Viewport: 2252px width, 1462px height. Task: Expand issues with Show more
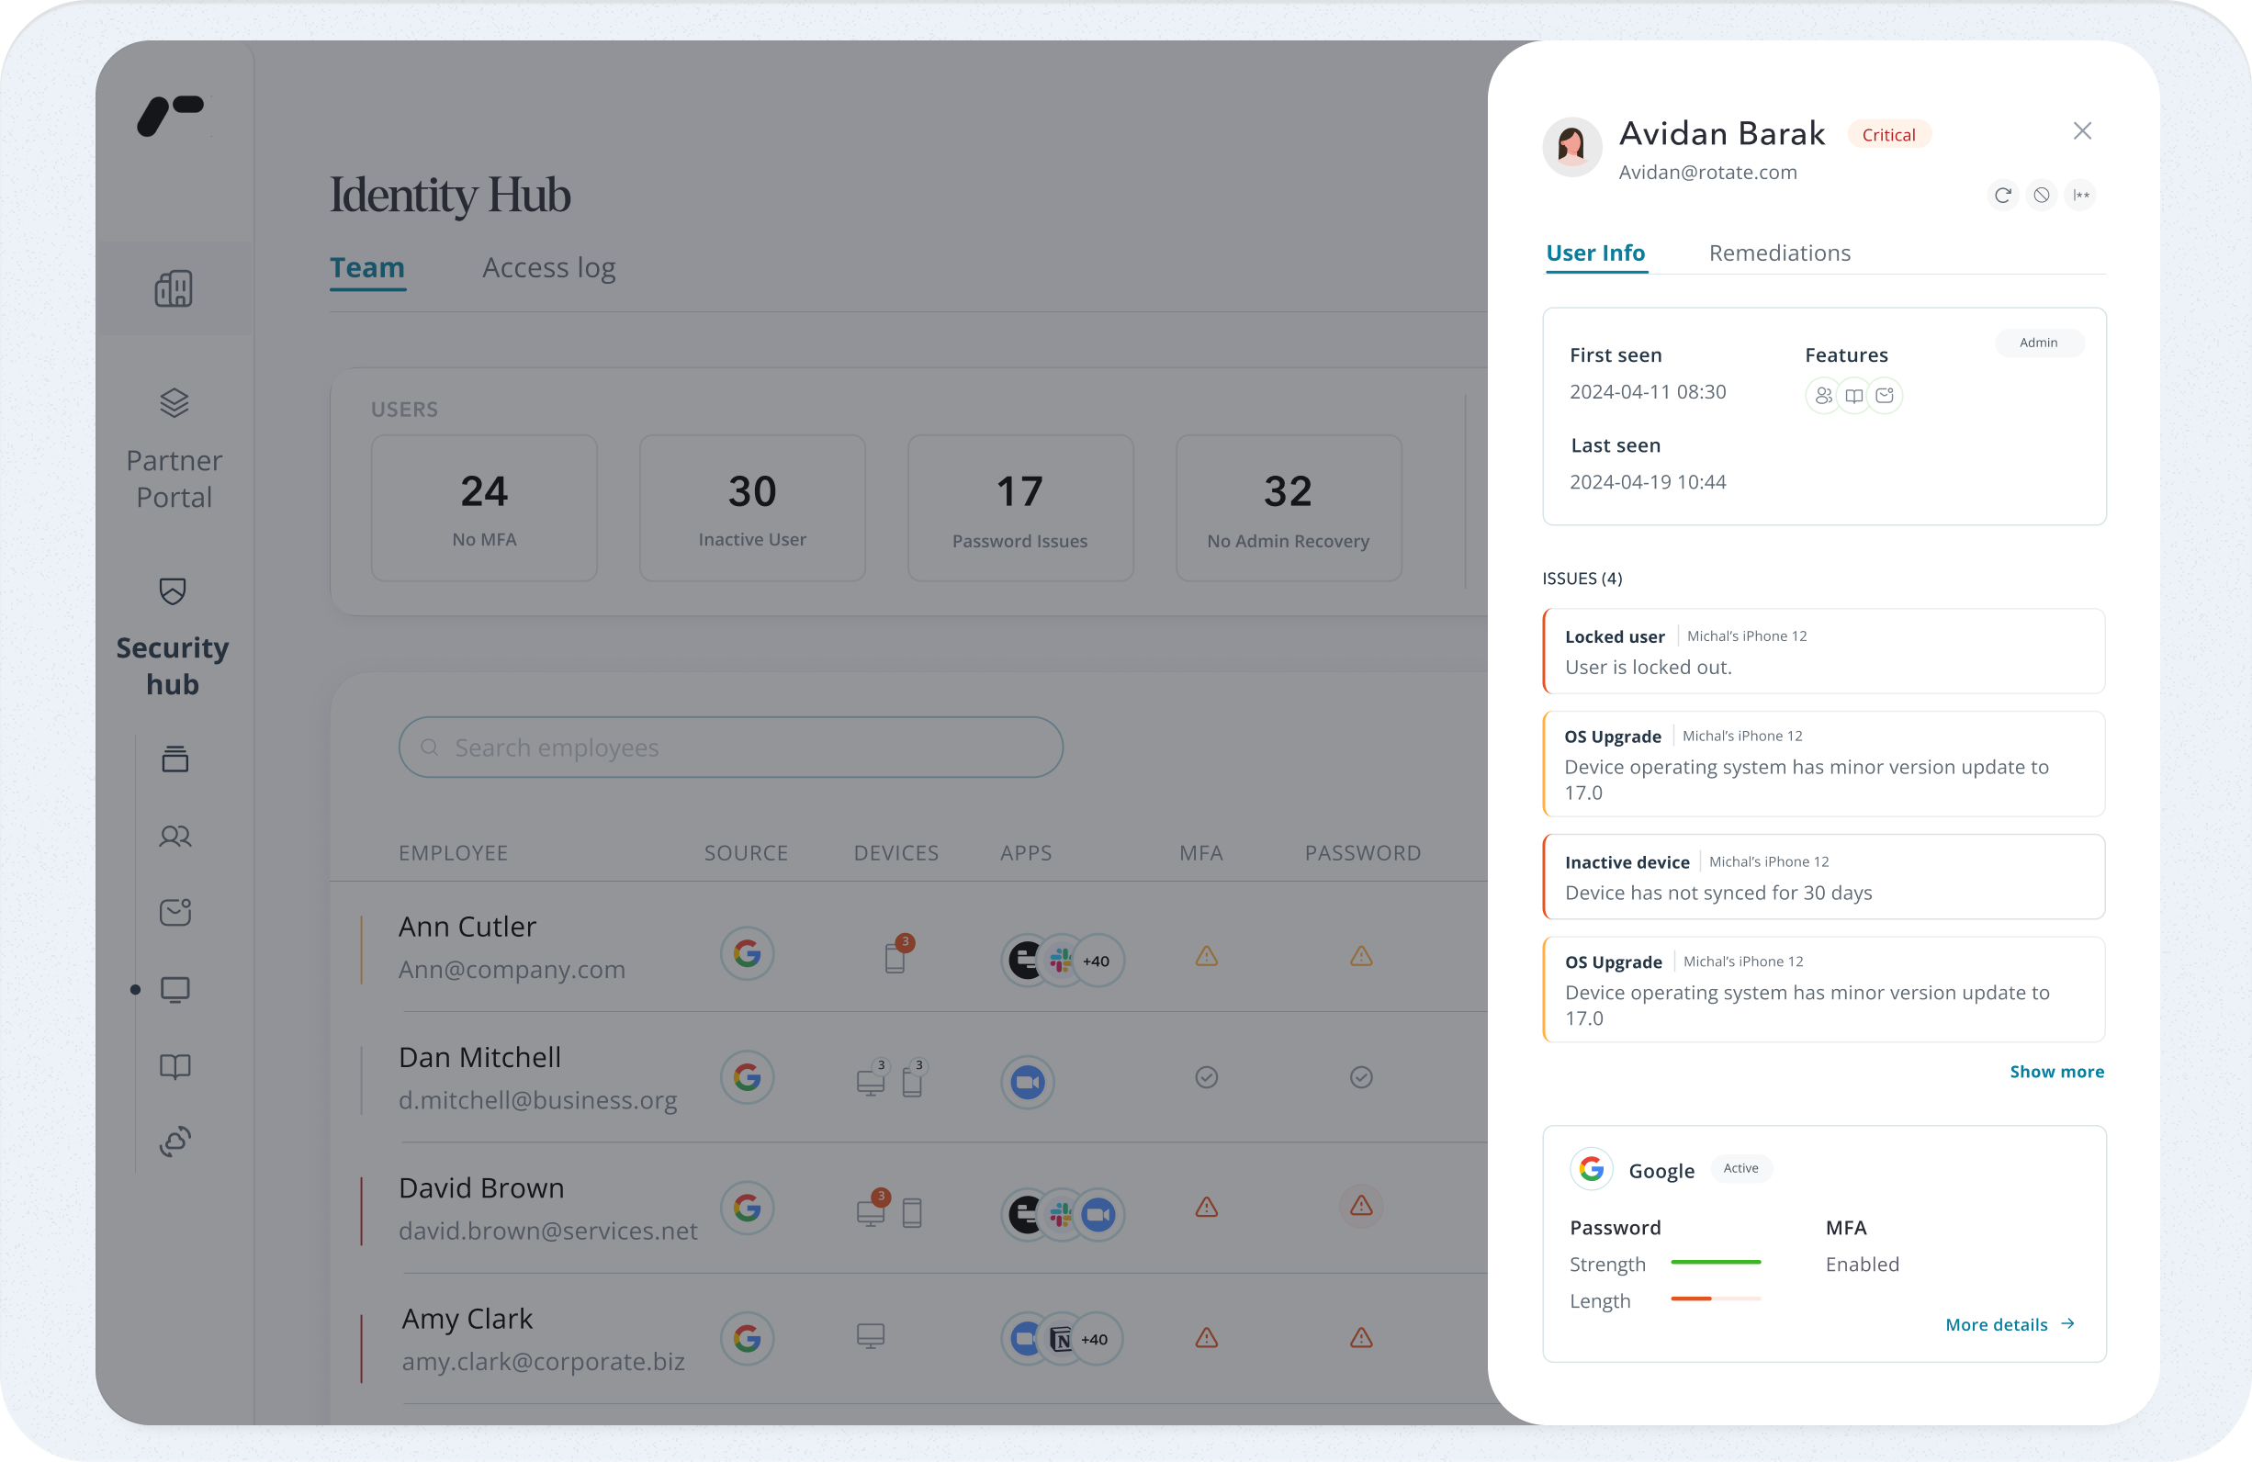tap(2056, 1072)
